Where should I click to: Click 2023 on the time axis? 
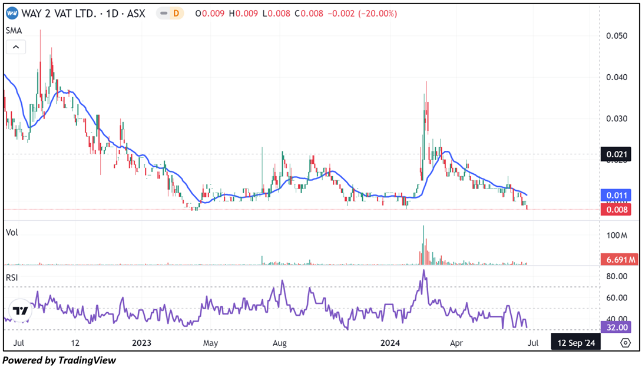141,342
